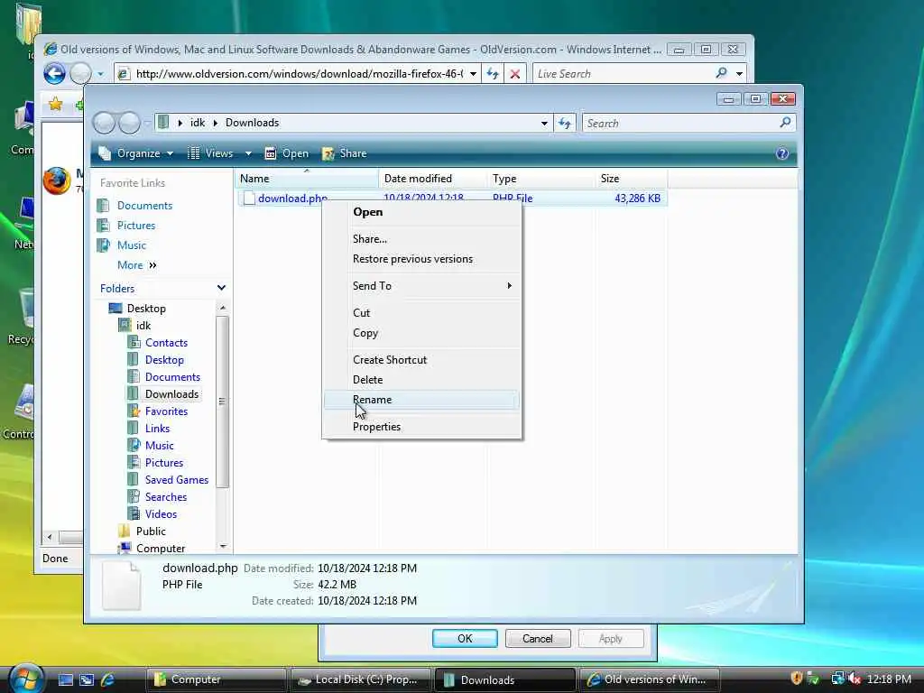Open Pictures under Favorite Links
This screenshot has width=924, height=693.
click(136, 226)
